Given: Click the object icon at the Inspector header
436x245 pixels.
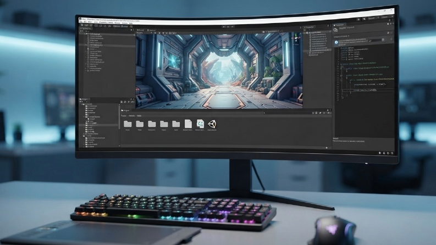Looking at the screenshot, I should 335,30.
